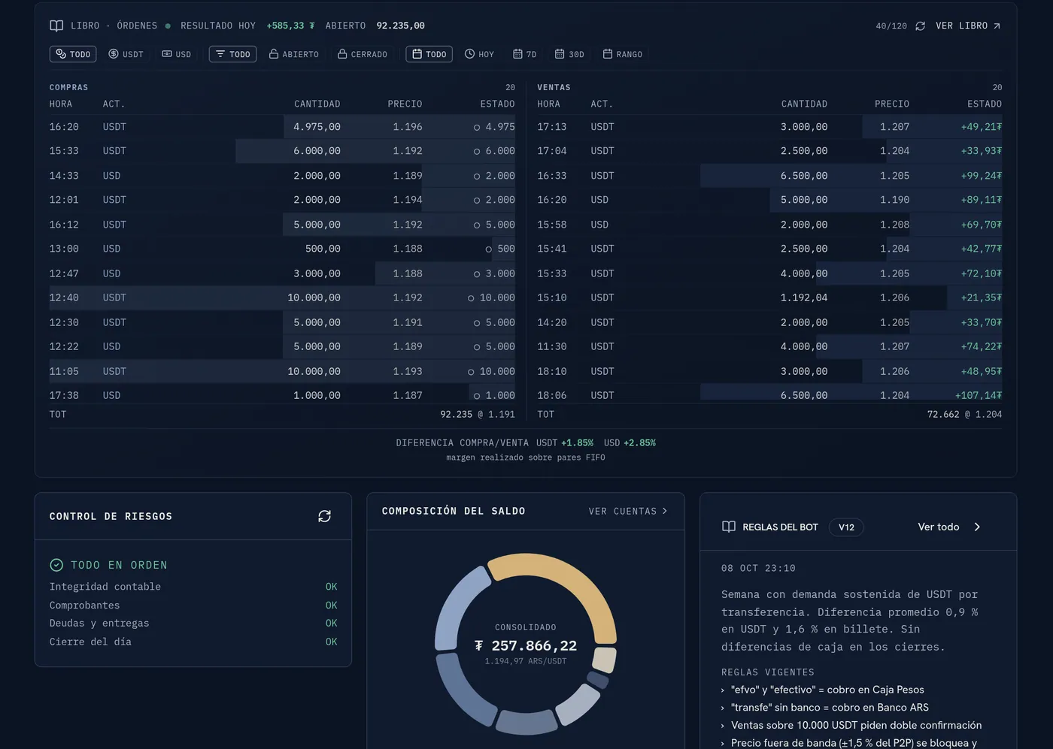This screenshot has height=749, width=1053.
Task: Click the Deudas y entregas risk check
Action: pyautogui.click(x=193, y=623)
